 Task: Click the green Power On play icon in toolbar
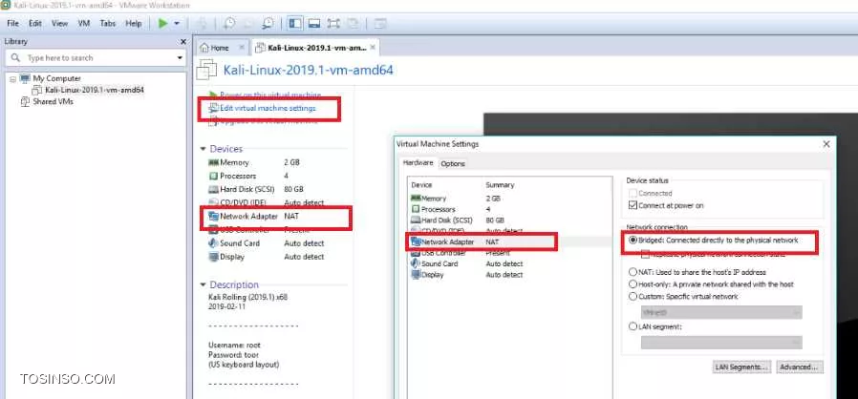[x=162, y=24]
